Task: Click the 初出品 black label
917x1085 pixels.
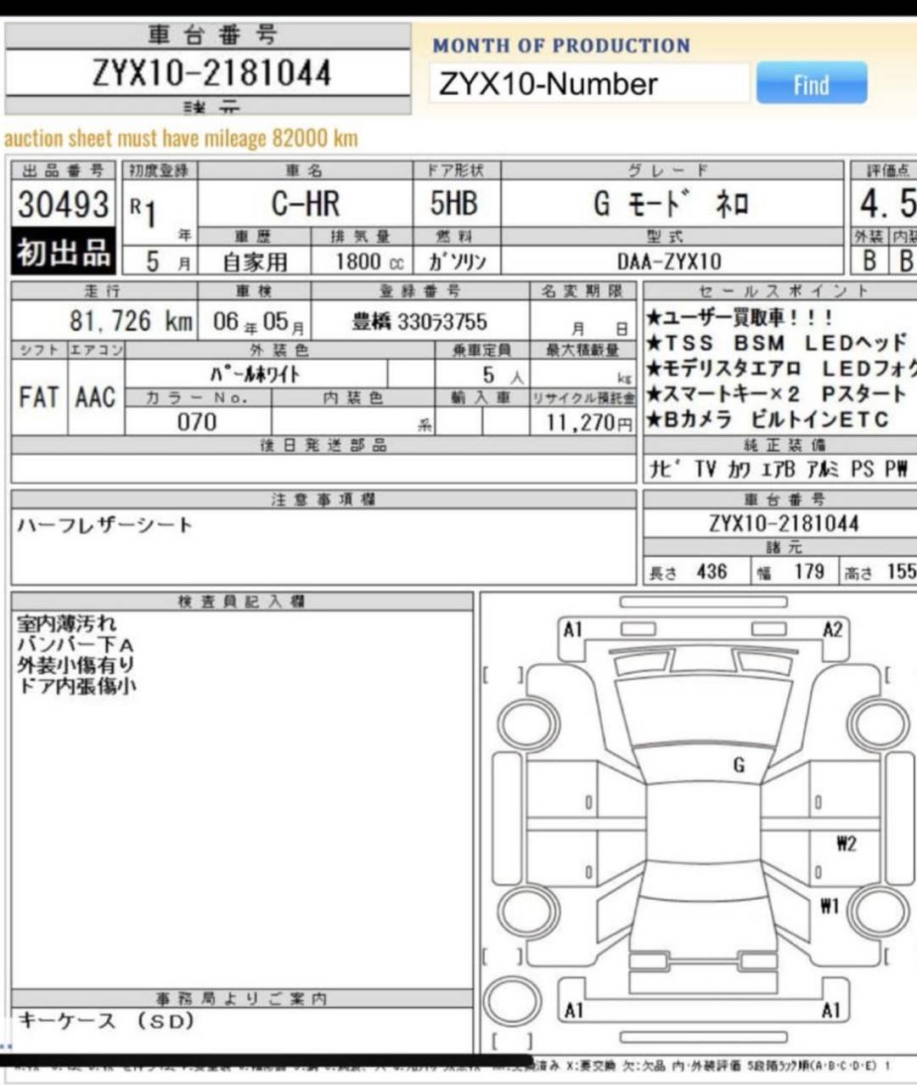Action: pos(64,252)
